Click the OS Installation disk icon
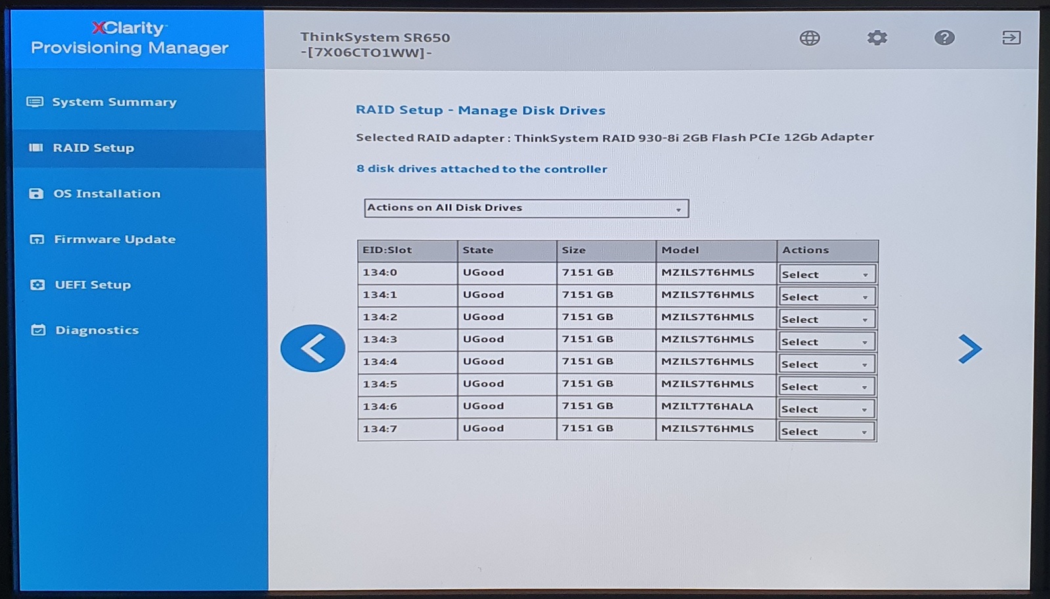This screenshot has height=599, width=1050. click(x=36, y=194)
